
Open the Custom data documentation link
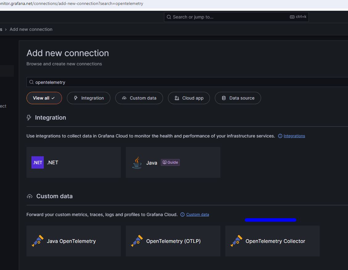198,215
